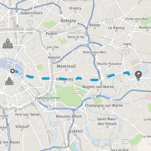
Task: Click the Saint-Maur-des-Fossés label
Action: coord(107,121)
